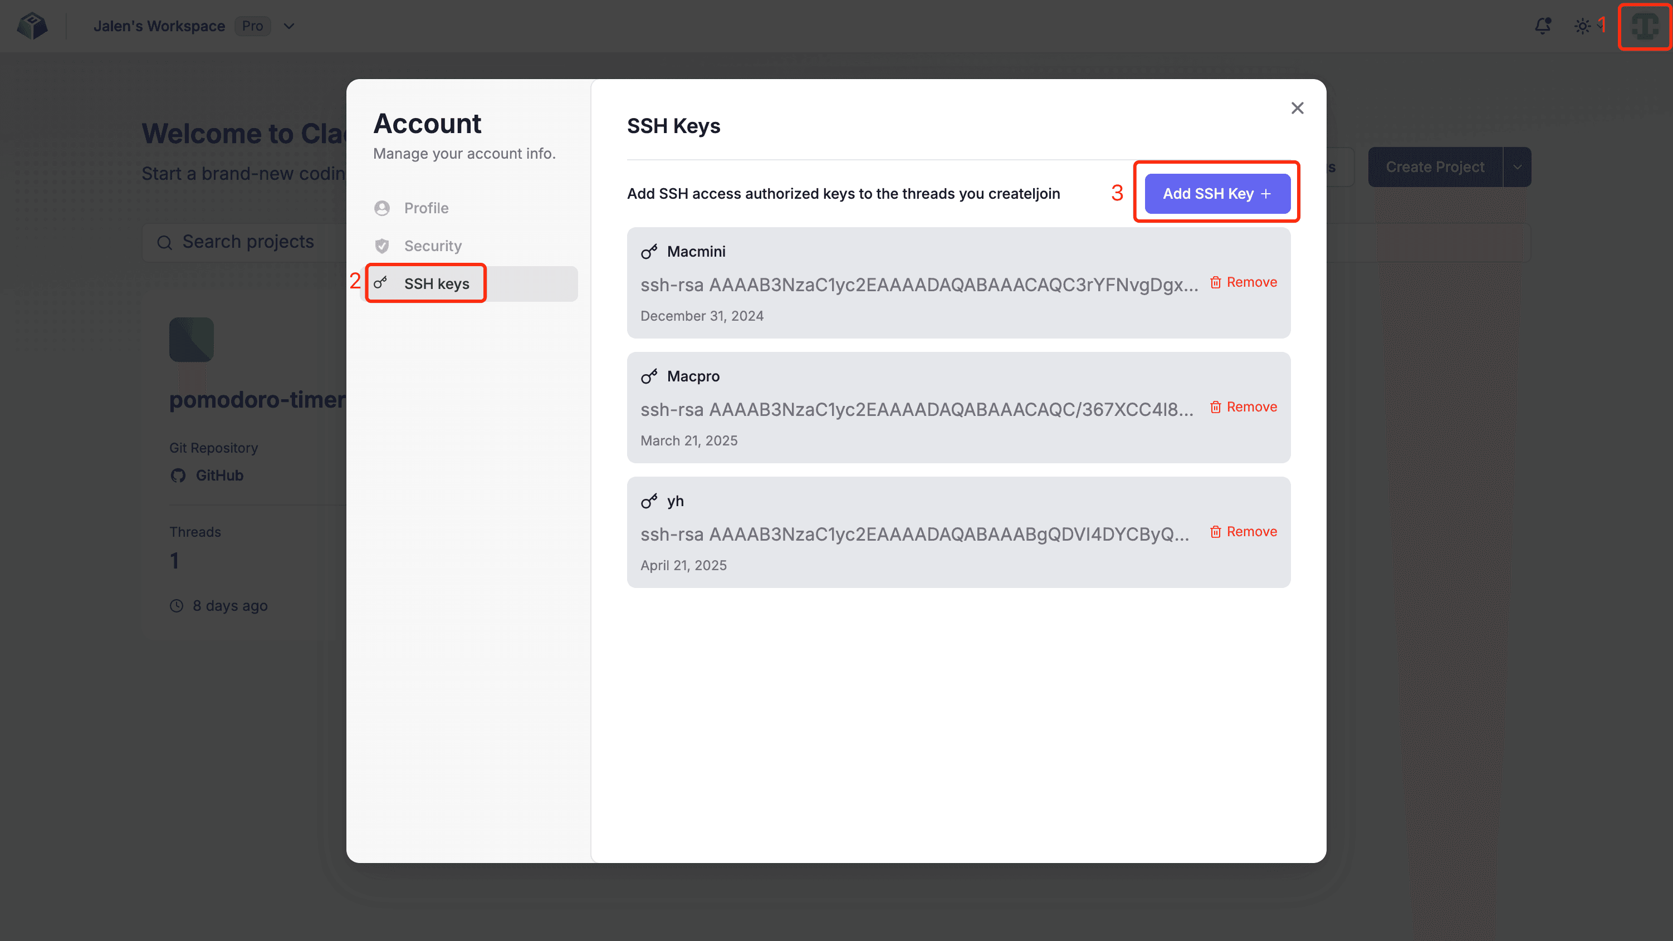Screen dimensions: 1673x941
Task: Click the Security shield icon
Action: [x=382, y=246]
